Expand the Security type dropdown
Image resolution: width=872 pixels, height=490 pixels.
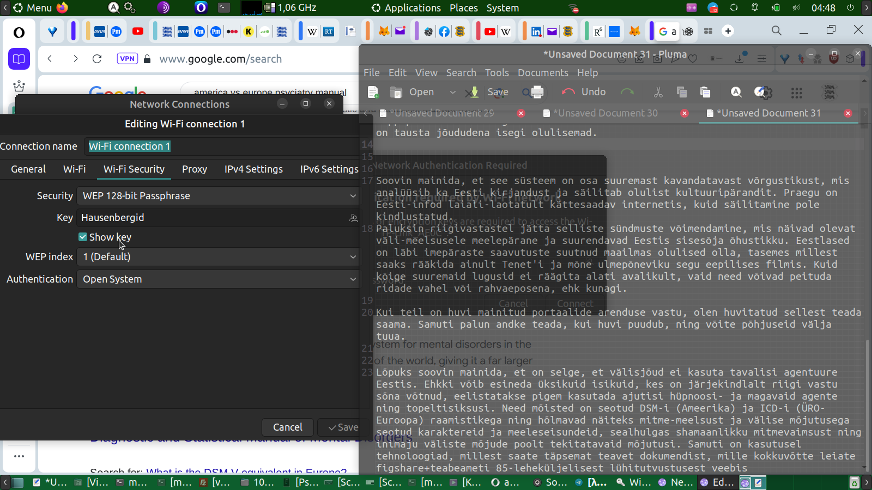(x=217, y=196)
